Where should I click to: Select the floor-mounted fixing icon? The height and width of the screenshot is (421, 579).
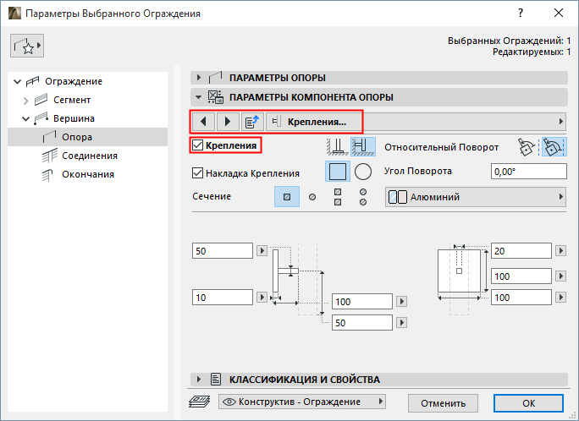click(338, 146)
